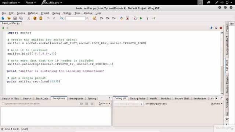Click the toolbar search input field
Viewport: 235px width, 132px height.
pyautogui.click(x=75, y=18)
